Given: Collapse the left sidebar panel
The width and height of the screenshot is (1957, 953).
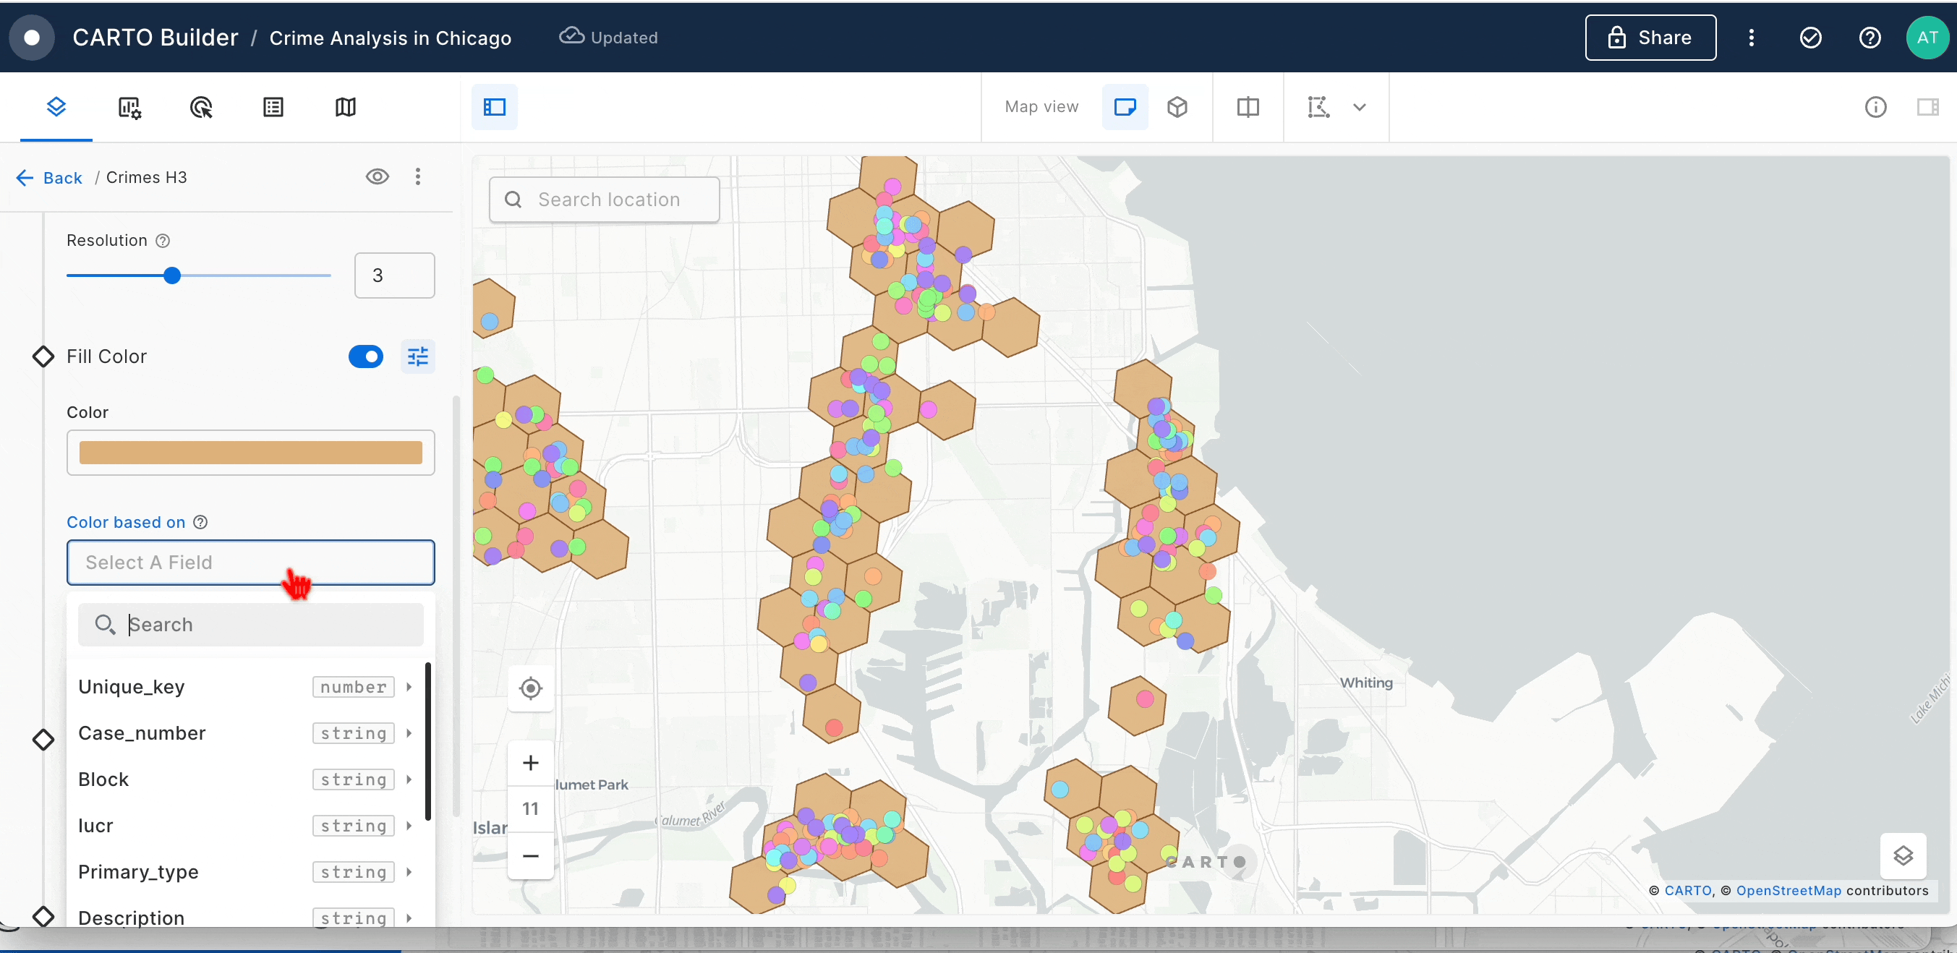Looking at the screenshot, I should pos(495,107).
